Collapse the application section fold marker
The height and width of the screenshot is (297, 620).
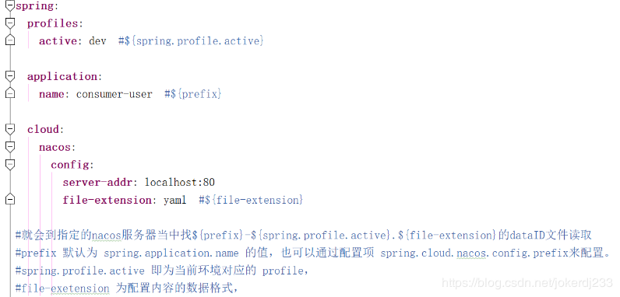coord(10,76)
